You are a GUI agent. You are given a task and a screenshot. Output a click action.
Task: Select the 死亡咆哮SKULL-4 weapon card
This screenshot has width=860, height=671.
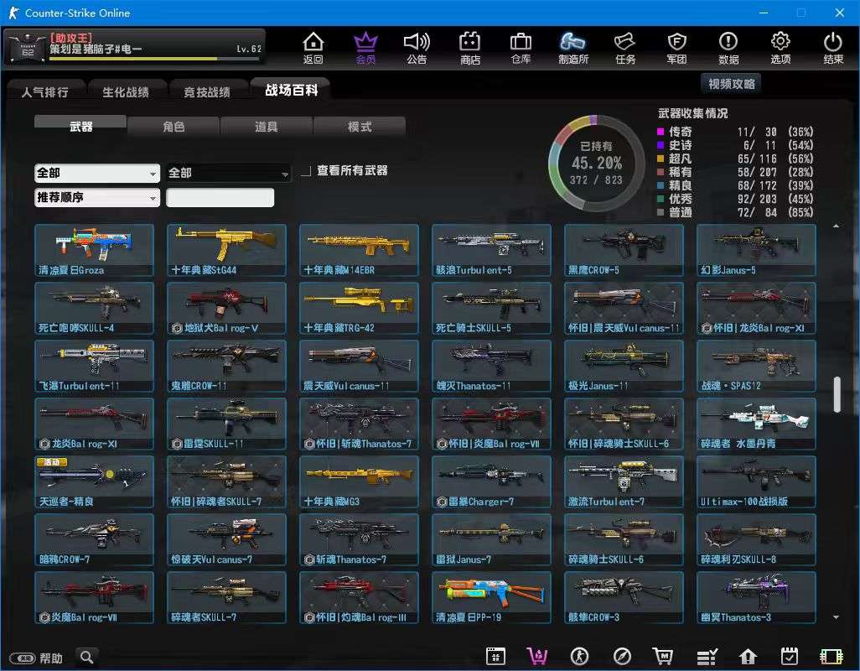tap(95, 308)
